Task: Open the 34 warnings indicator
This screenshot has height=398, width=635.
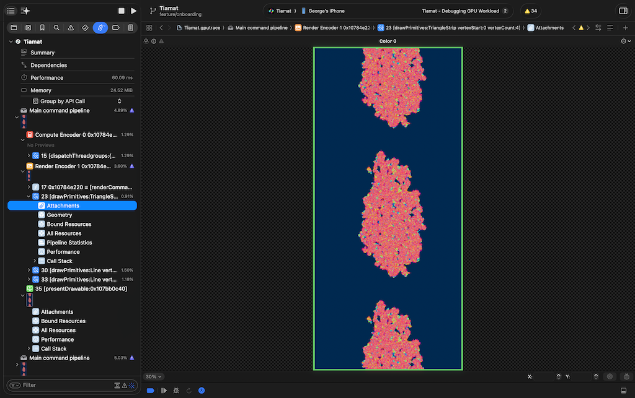Action: (x=531, y=11)
